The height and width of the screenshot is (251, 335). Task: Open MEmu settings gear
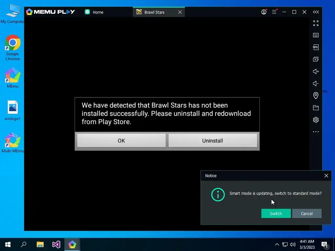pos(316,120)
